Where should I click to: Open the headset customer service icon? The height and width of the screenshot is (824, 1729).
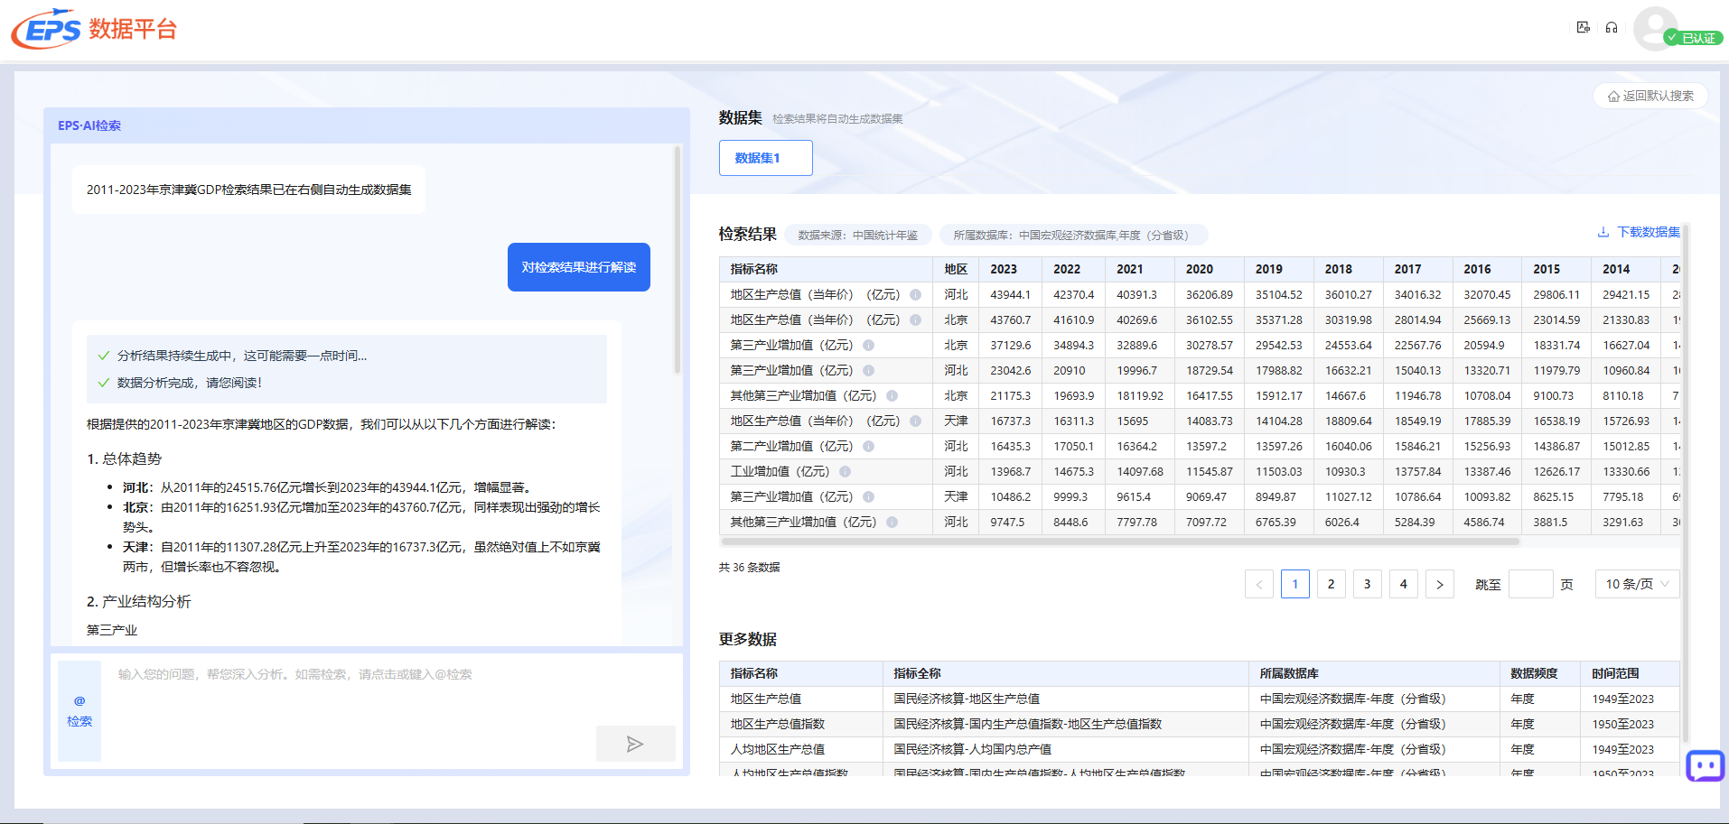[1612, 27]
